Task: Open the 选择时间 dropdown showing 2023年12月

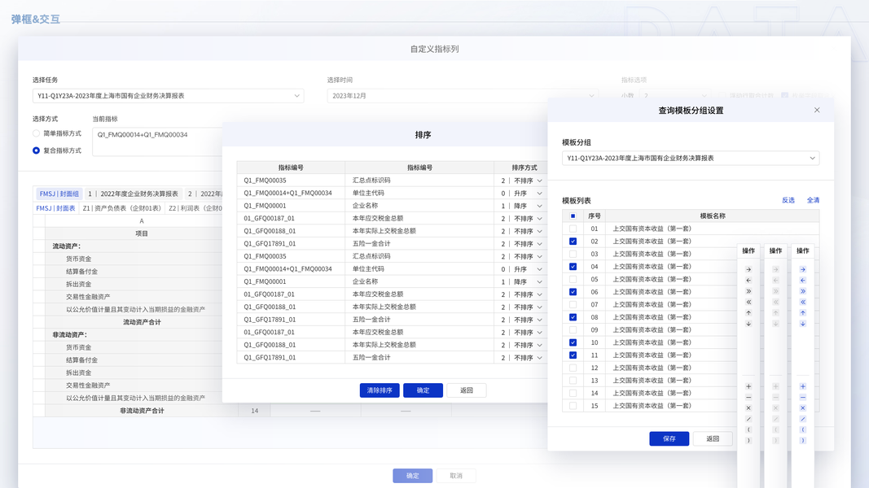Action: 463,96
